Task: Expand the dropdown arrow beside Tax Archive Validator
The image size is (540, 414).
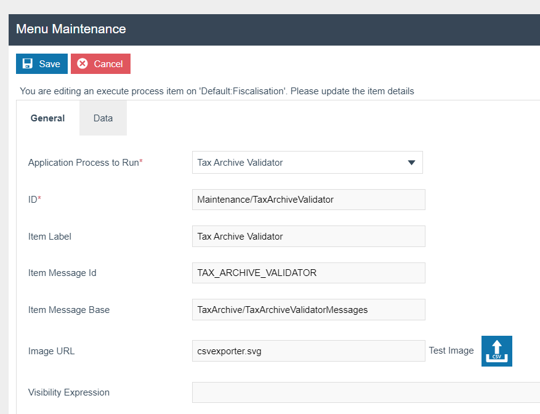Action: click(x=411, y=163)
